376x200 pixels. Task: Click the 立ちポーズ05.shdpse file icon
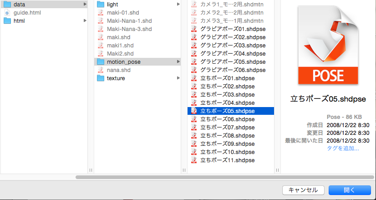tap(194, 111)
